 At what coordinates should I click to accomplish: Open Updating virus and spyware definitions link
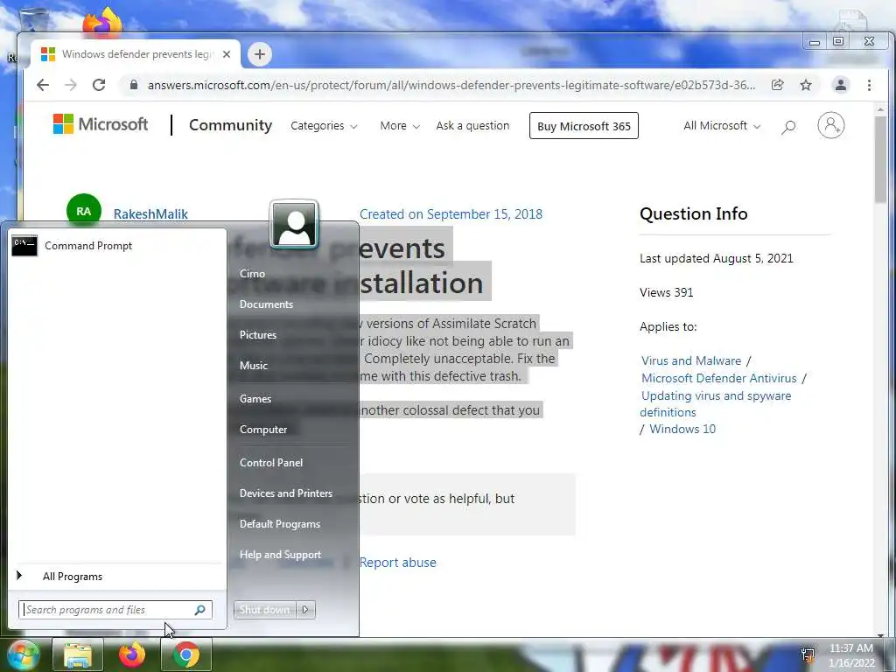tap(716, 404)
